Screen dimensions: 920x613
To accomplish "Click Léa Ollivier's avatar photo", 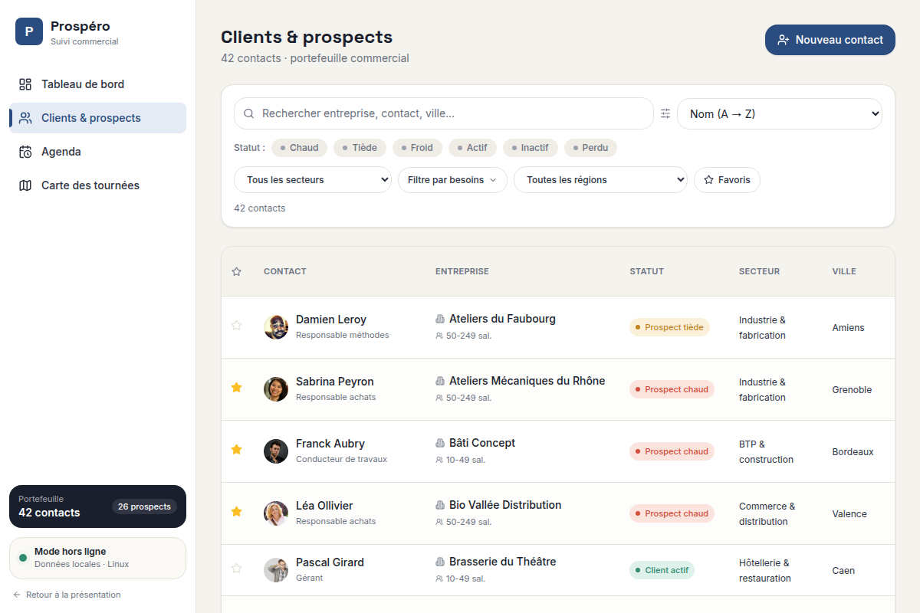I will click(276, 513).
